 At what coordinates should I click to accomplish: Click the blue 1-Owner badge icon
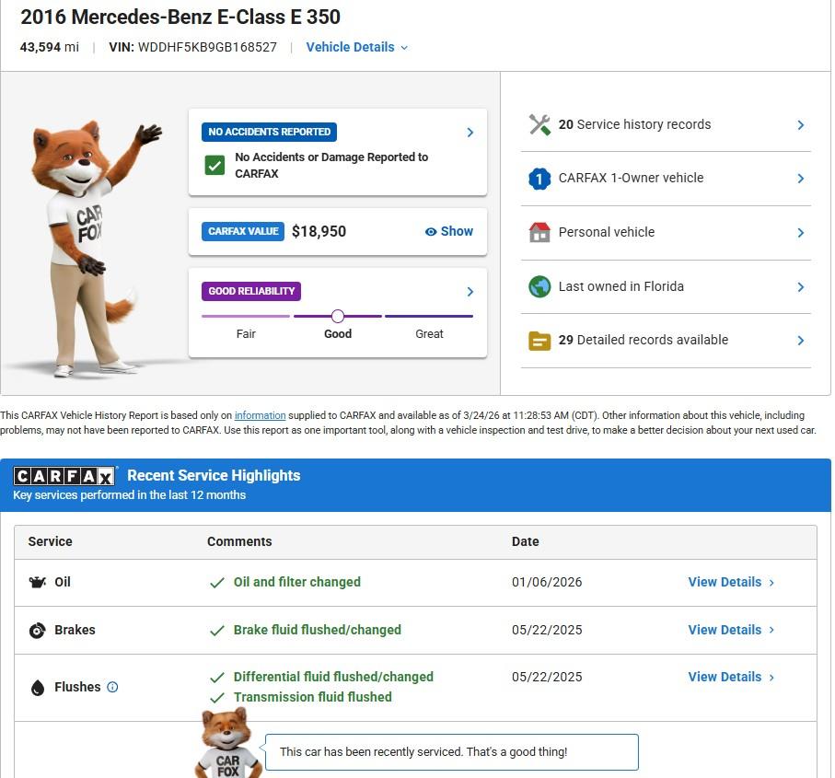(539, 179)
